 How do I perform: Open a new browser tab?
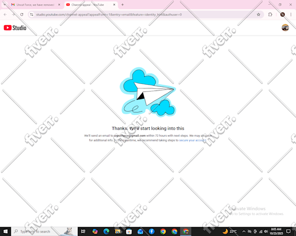(123, 5)
